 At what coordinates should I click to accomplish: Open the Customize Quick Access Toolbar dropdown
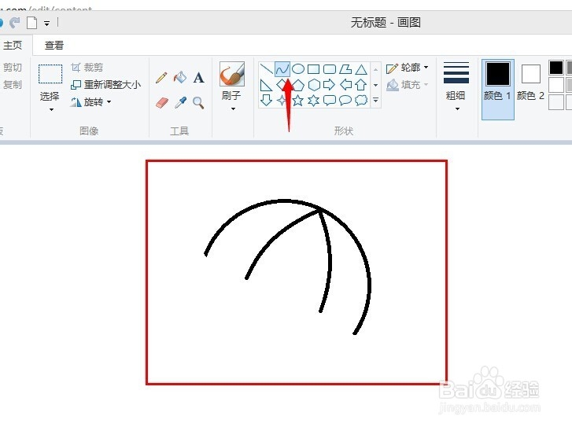point(46,24)
